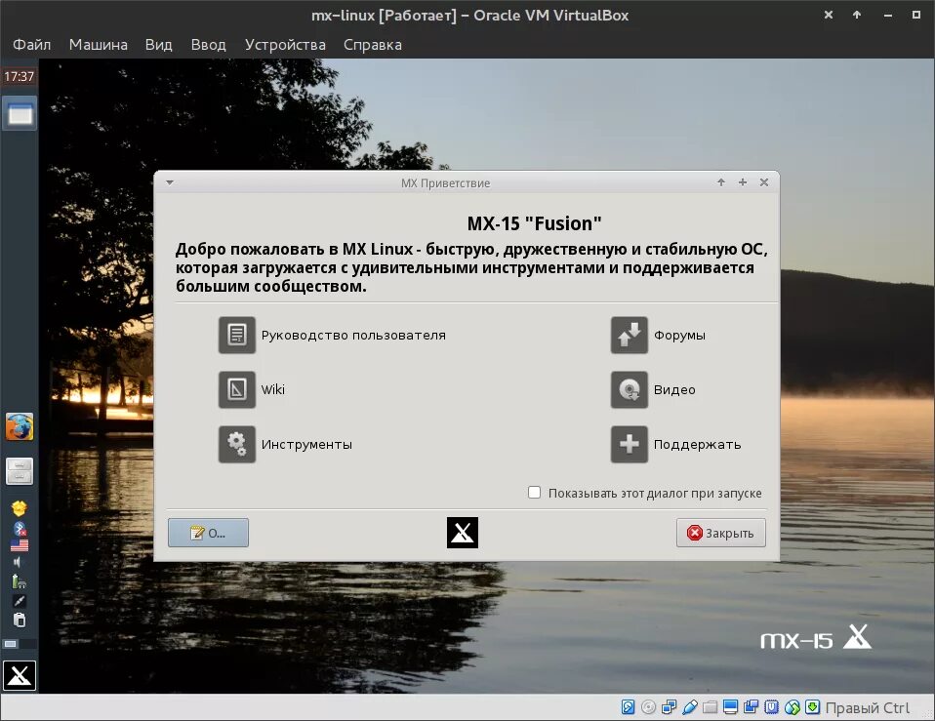Open the file manager cabinet icon
The height and width of the screenshot is (721, 935).
(x=20, y=470)
